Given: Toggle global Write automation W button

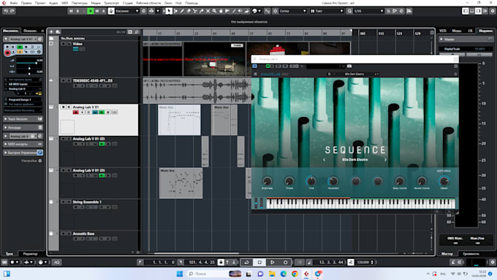Looking at the screenshot, I should coord(97,11).
